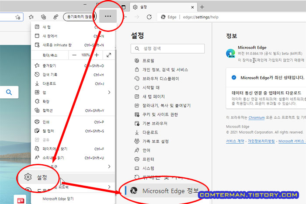Choose 소리내어 읽기 read aloud entry
Screen dimensions: 306x204
[73, 158]
